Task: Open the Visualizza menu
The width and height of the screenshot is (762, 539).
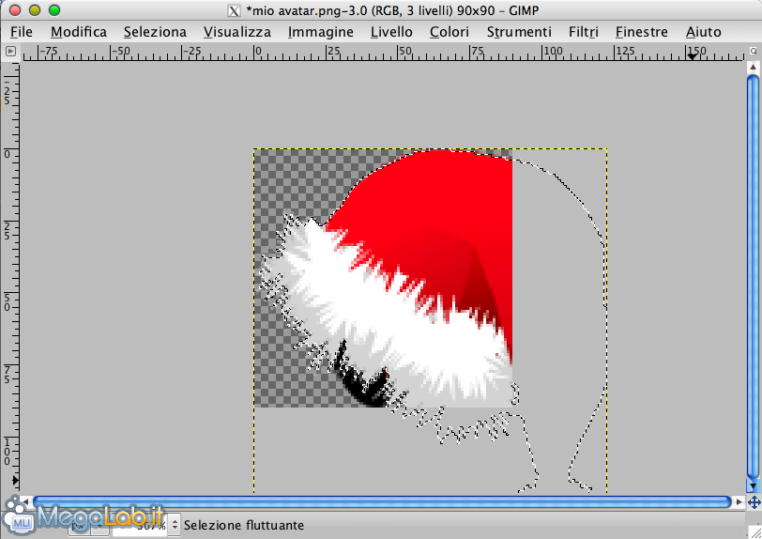Action: [x=237, y=32]
